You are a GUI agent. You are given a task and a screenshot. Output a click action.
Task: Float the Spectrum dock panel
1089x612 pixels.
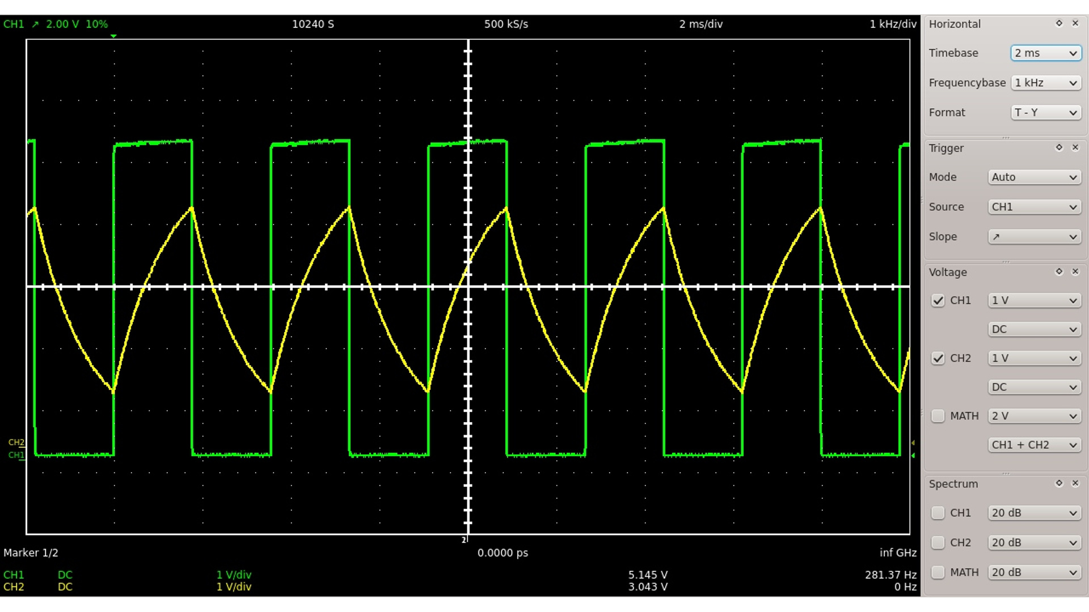pyautogui.click(x=1059, y=483)
